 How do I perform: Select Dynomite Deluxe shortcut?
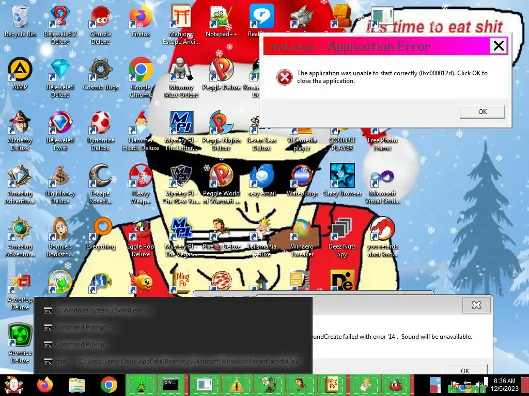[100, 131]
